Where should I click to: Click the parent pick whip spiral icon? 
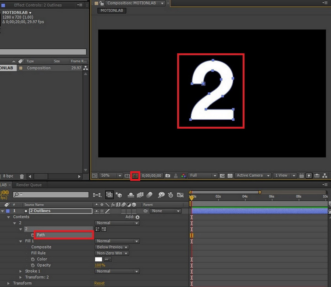click(x=146, y=211)
